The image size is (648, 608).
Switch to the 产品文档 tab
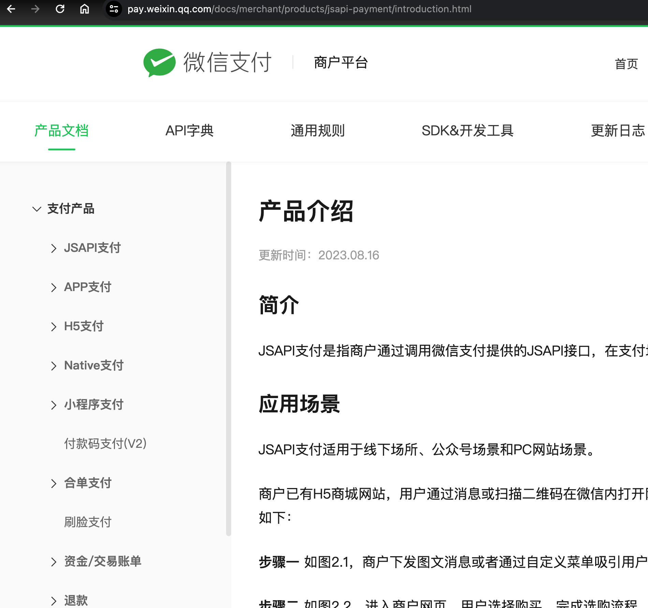pos(61,131)
